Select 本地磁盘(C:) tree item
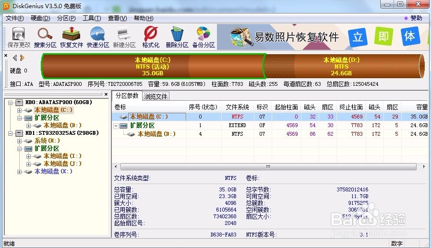This screenshot has height=248, width=431. coord(53,110)
